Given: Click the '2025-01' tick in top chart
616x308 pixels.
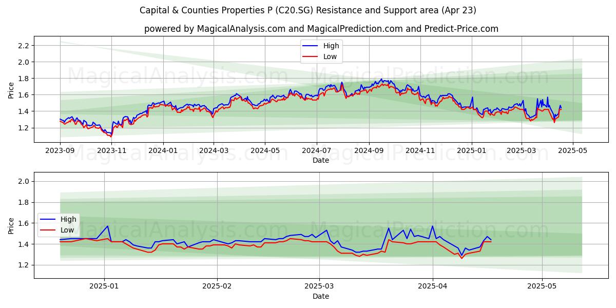Looking at the screenshot, I should tap(472, 150).
